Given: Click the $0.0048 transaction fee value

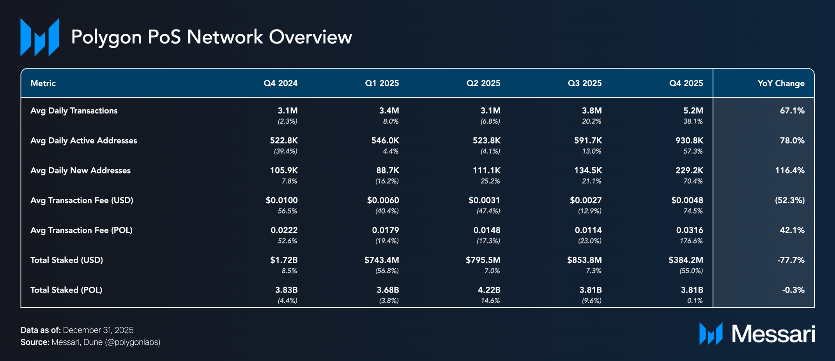Looking at the screenshot, I should [x=687, y=200].
